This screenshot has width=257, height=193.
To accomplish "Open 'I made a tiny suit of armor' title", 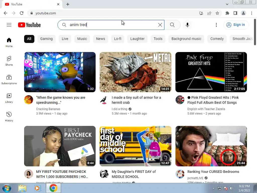I will pyautogui.click(x=136, y=100).
